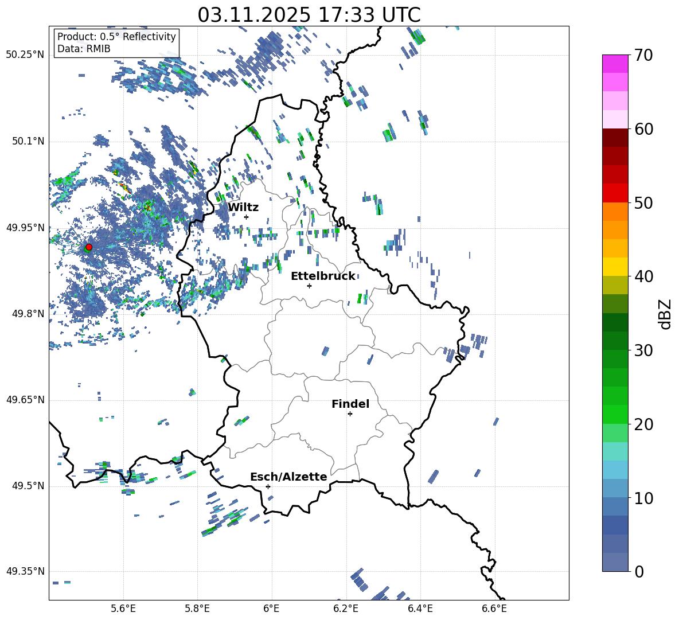The width and height of the screenshot is (679, 620).
Task: Click the Findel station cross marker
Action: click(350, 414)
